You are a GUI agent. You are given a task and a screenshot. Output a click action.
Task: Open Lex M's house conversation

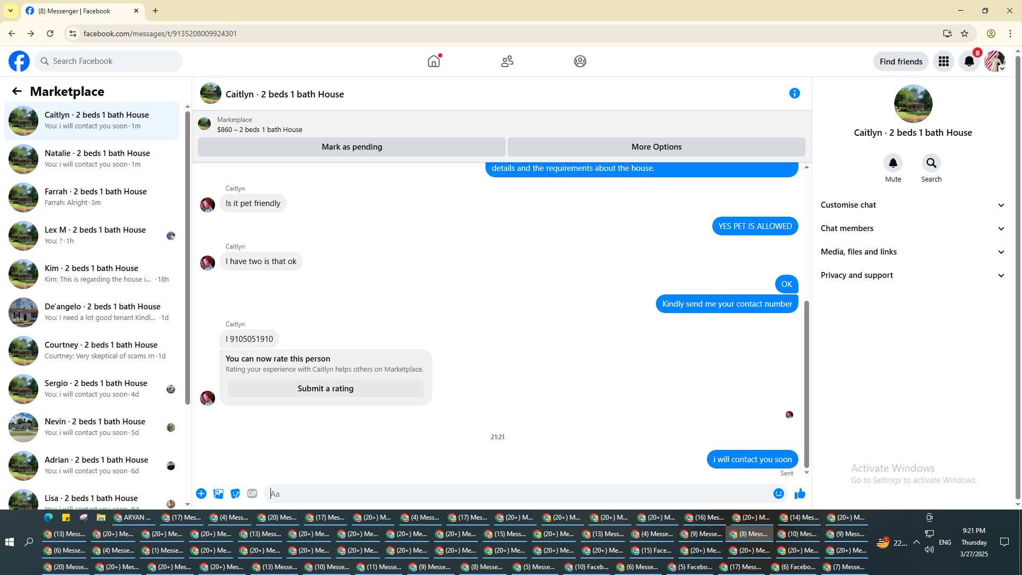coord(92,236)
